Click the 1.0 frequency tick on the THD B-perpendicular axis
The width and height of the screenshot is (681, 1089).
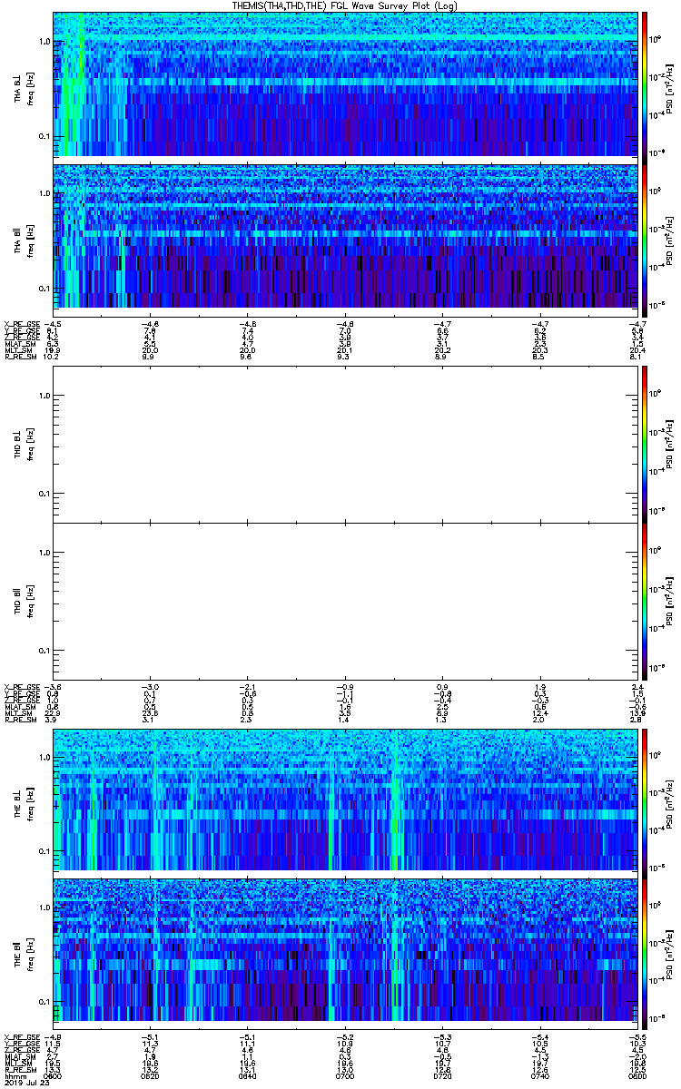(x=44, y=396)
